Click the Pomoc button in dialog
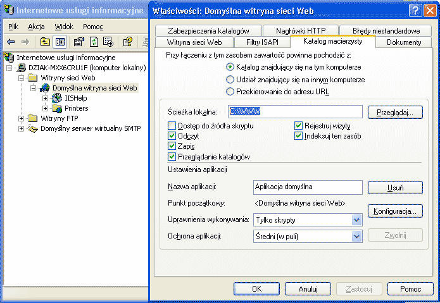Image resolution: width=440 pixels, height=303 pixels. pos(410,288)
